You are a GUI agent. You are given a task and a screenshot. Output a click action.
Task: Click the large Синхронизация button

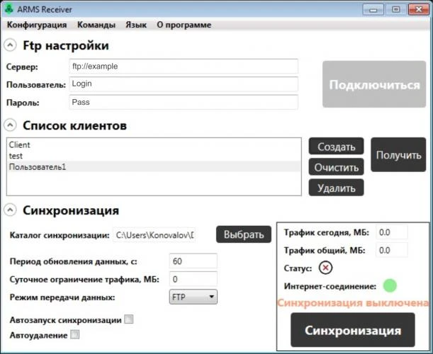(x=353, y=330)
